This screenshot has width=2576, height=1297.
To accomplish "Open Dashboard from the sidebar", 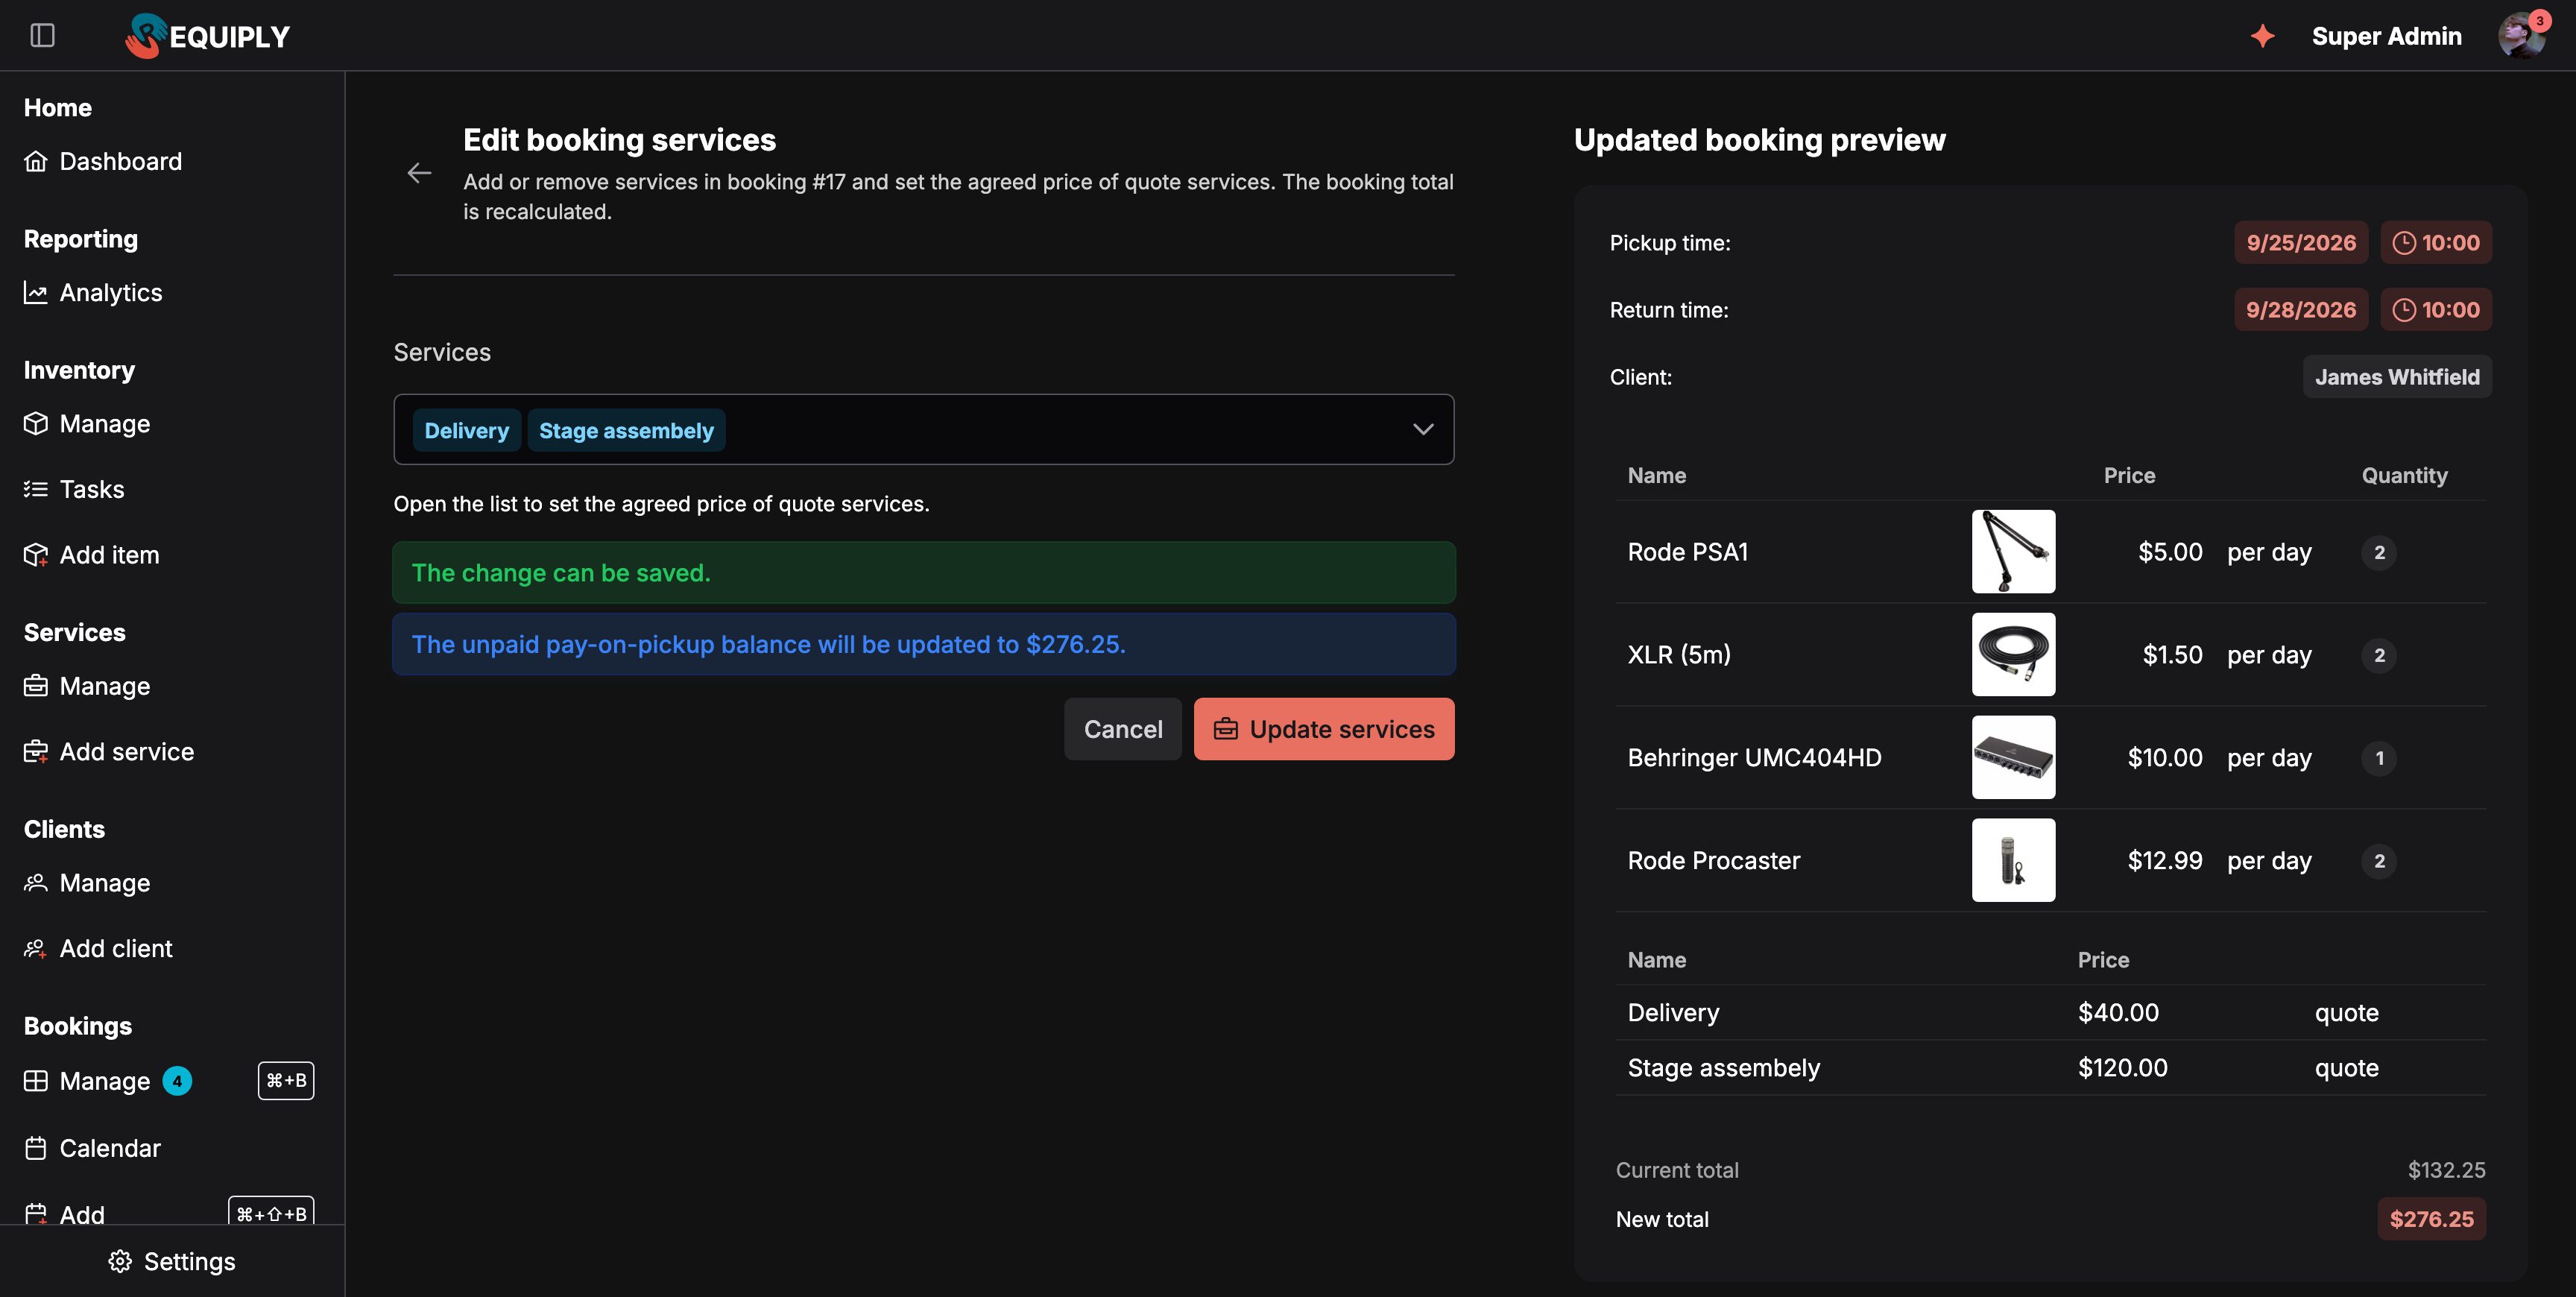I will [103, 161].
